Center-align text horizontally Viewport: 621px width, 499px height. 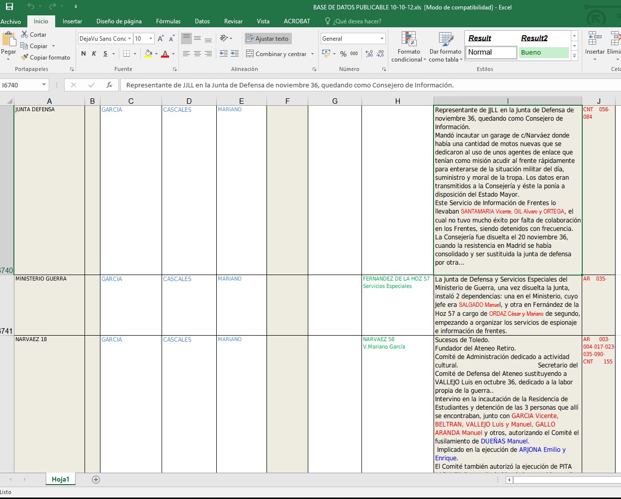[197, 54]
